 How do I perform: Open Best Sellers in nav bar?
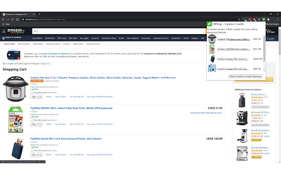pyautogui.click(x=37, y=38)
